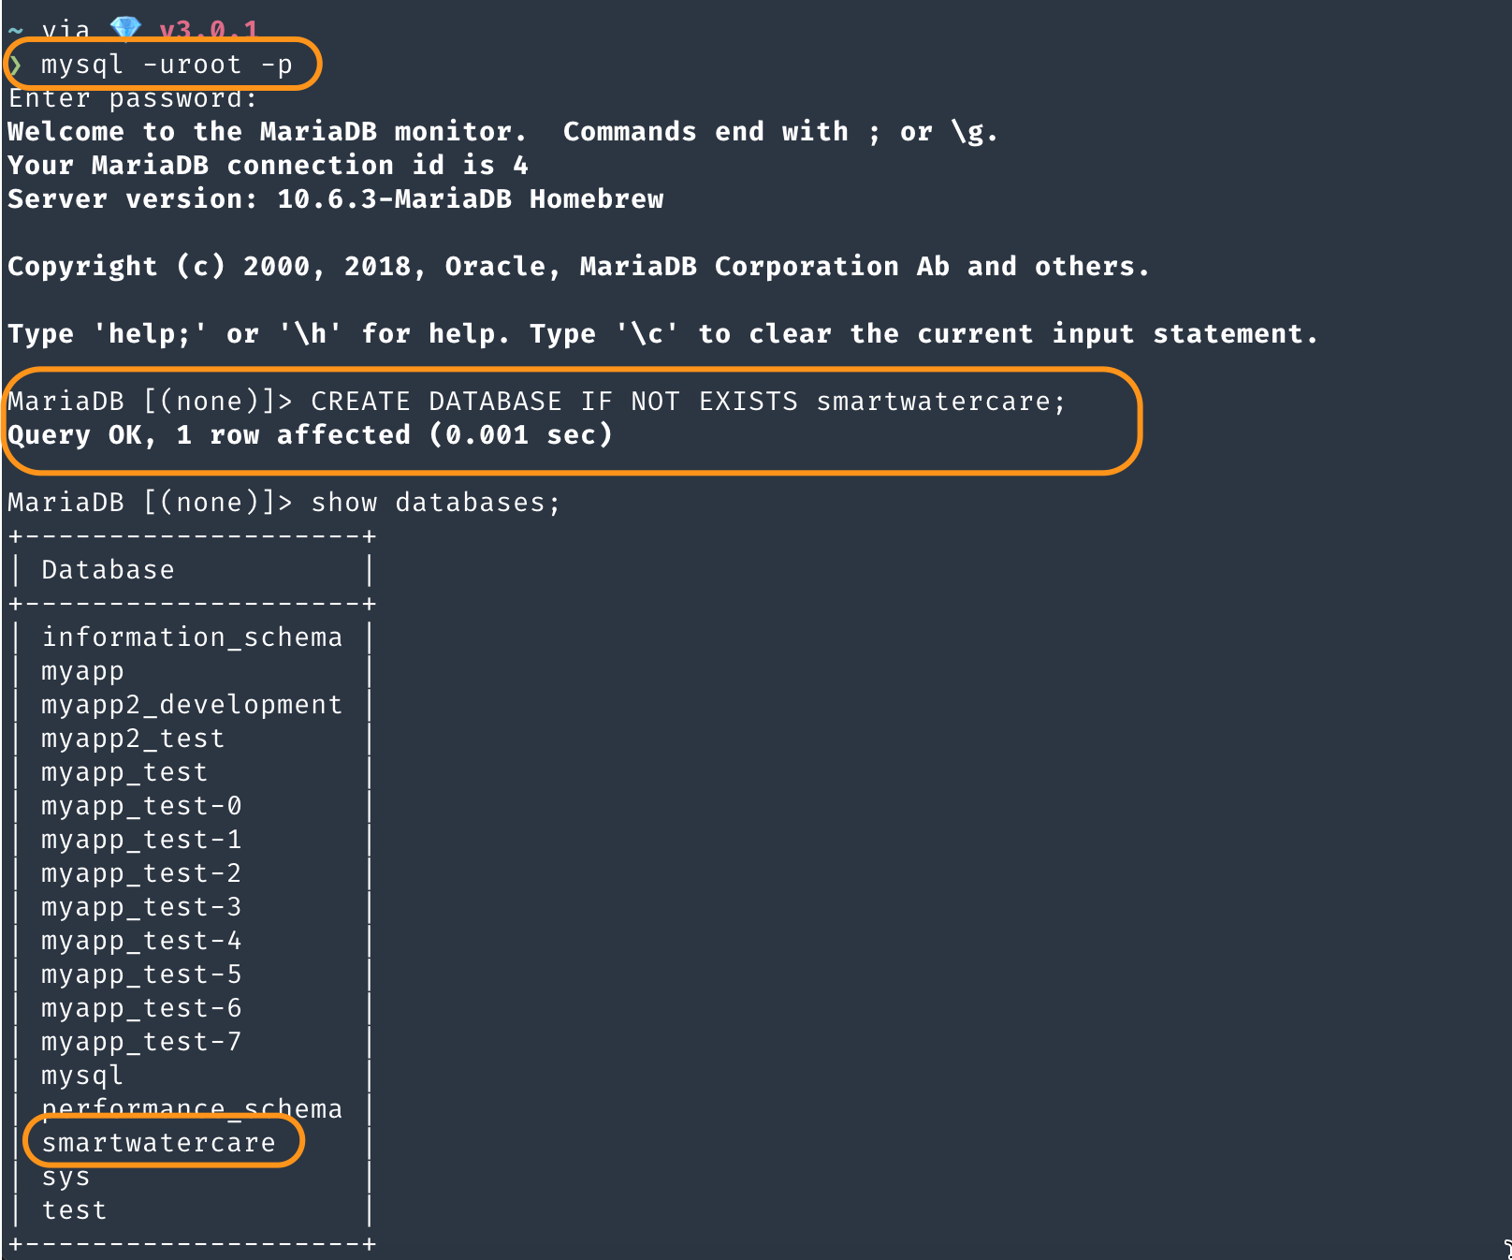Click the information_schema database row
Viewport: 1512px width, 1260px height.
[x=191, y=637]
